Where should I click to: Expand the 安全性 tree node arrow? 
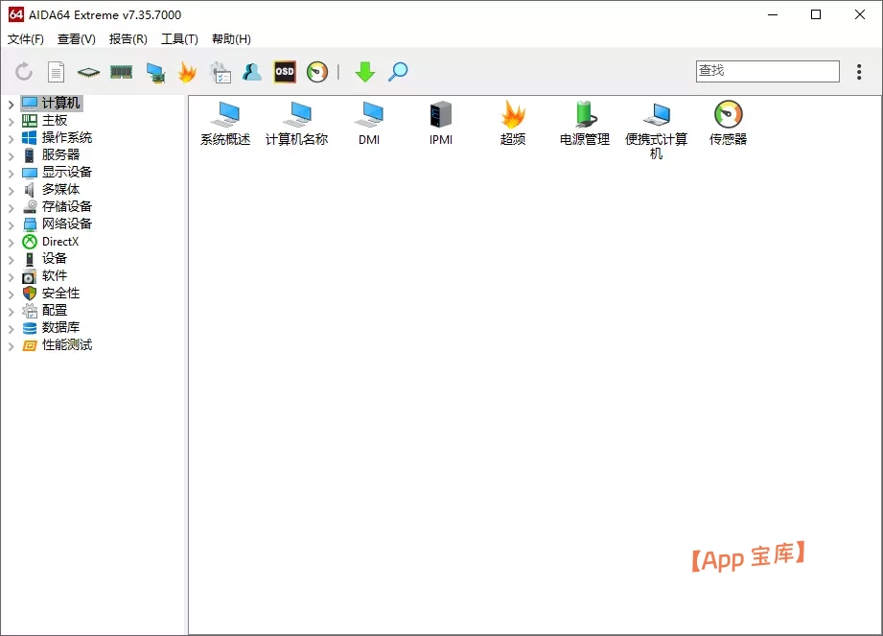coord(11,294)
